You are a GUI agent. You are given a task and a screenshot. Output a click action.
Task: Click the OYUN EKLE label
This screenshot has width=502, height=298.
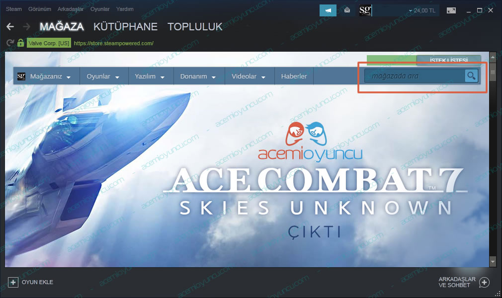coord(37,282)
